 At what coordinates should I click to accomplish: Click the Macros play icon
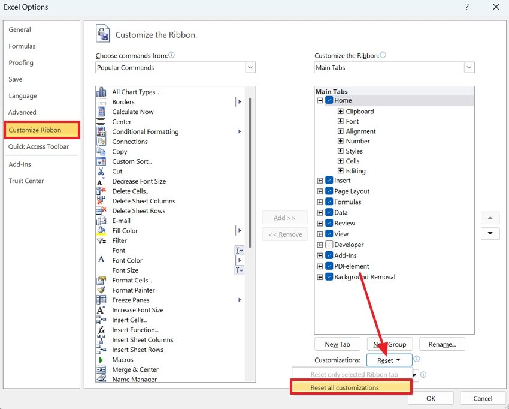(x=101, y=360)
